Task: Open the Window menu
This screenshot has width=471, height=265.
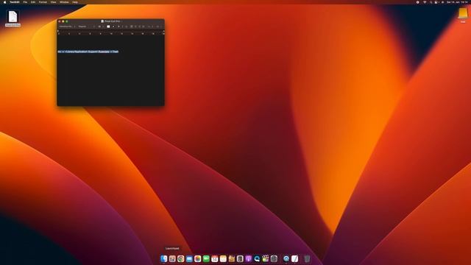Action: [64, 2]
